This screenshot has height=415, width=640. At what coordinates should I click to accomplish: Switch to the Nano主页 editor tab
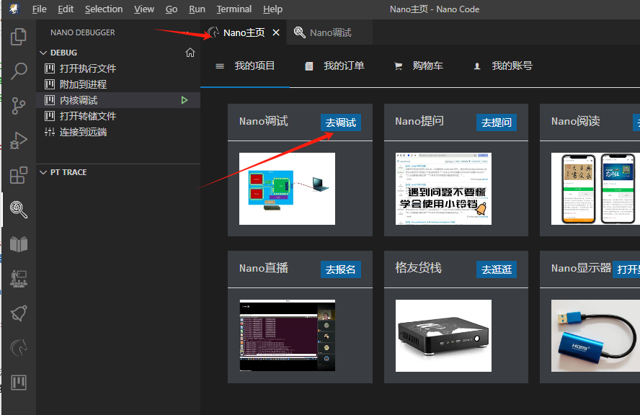pos(244,32)
